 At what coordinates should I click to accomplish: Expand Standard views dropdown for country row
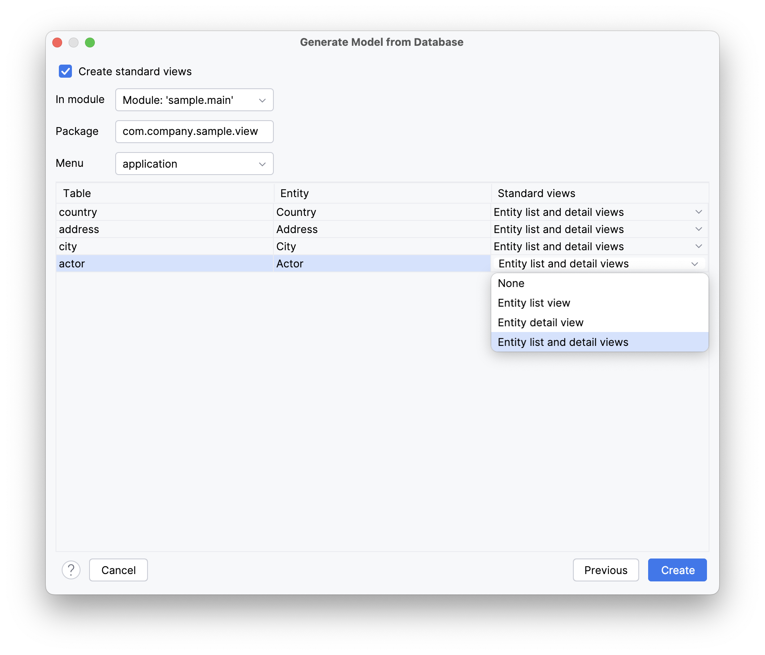click(699, 212)
